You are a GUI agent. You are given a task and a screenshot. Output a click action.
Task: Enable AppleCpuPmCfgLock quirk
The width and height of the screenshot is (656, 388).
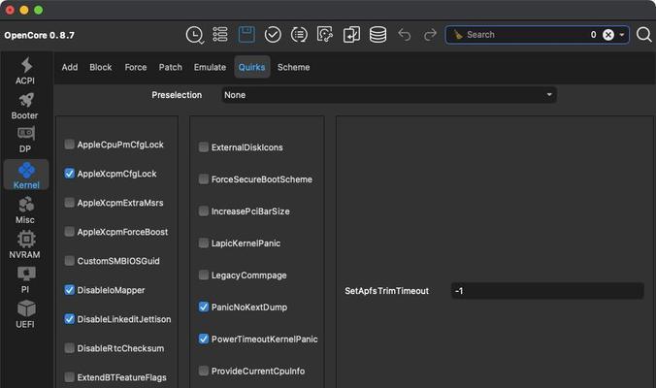pos(70,145)
